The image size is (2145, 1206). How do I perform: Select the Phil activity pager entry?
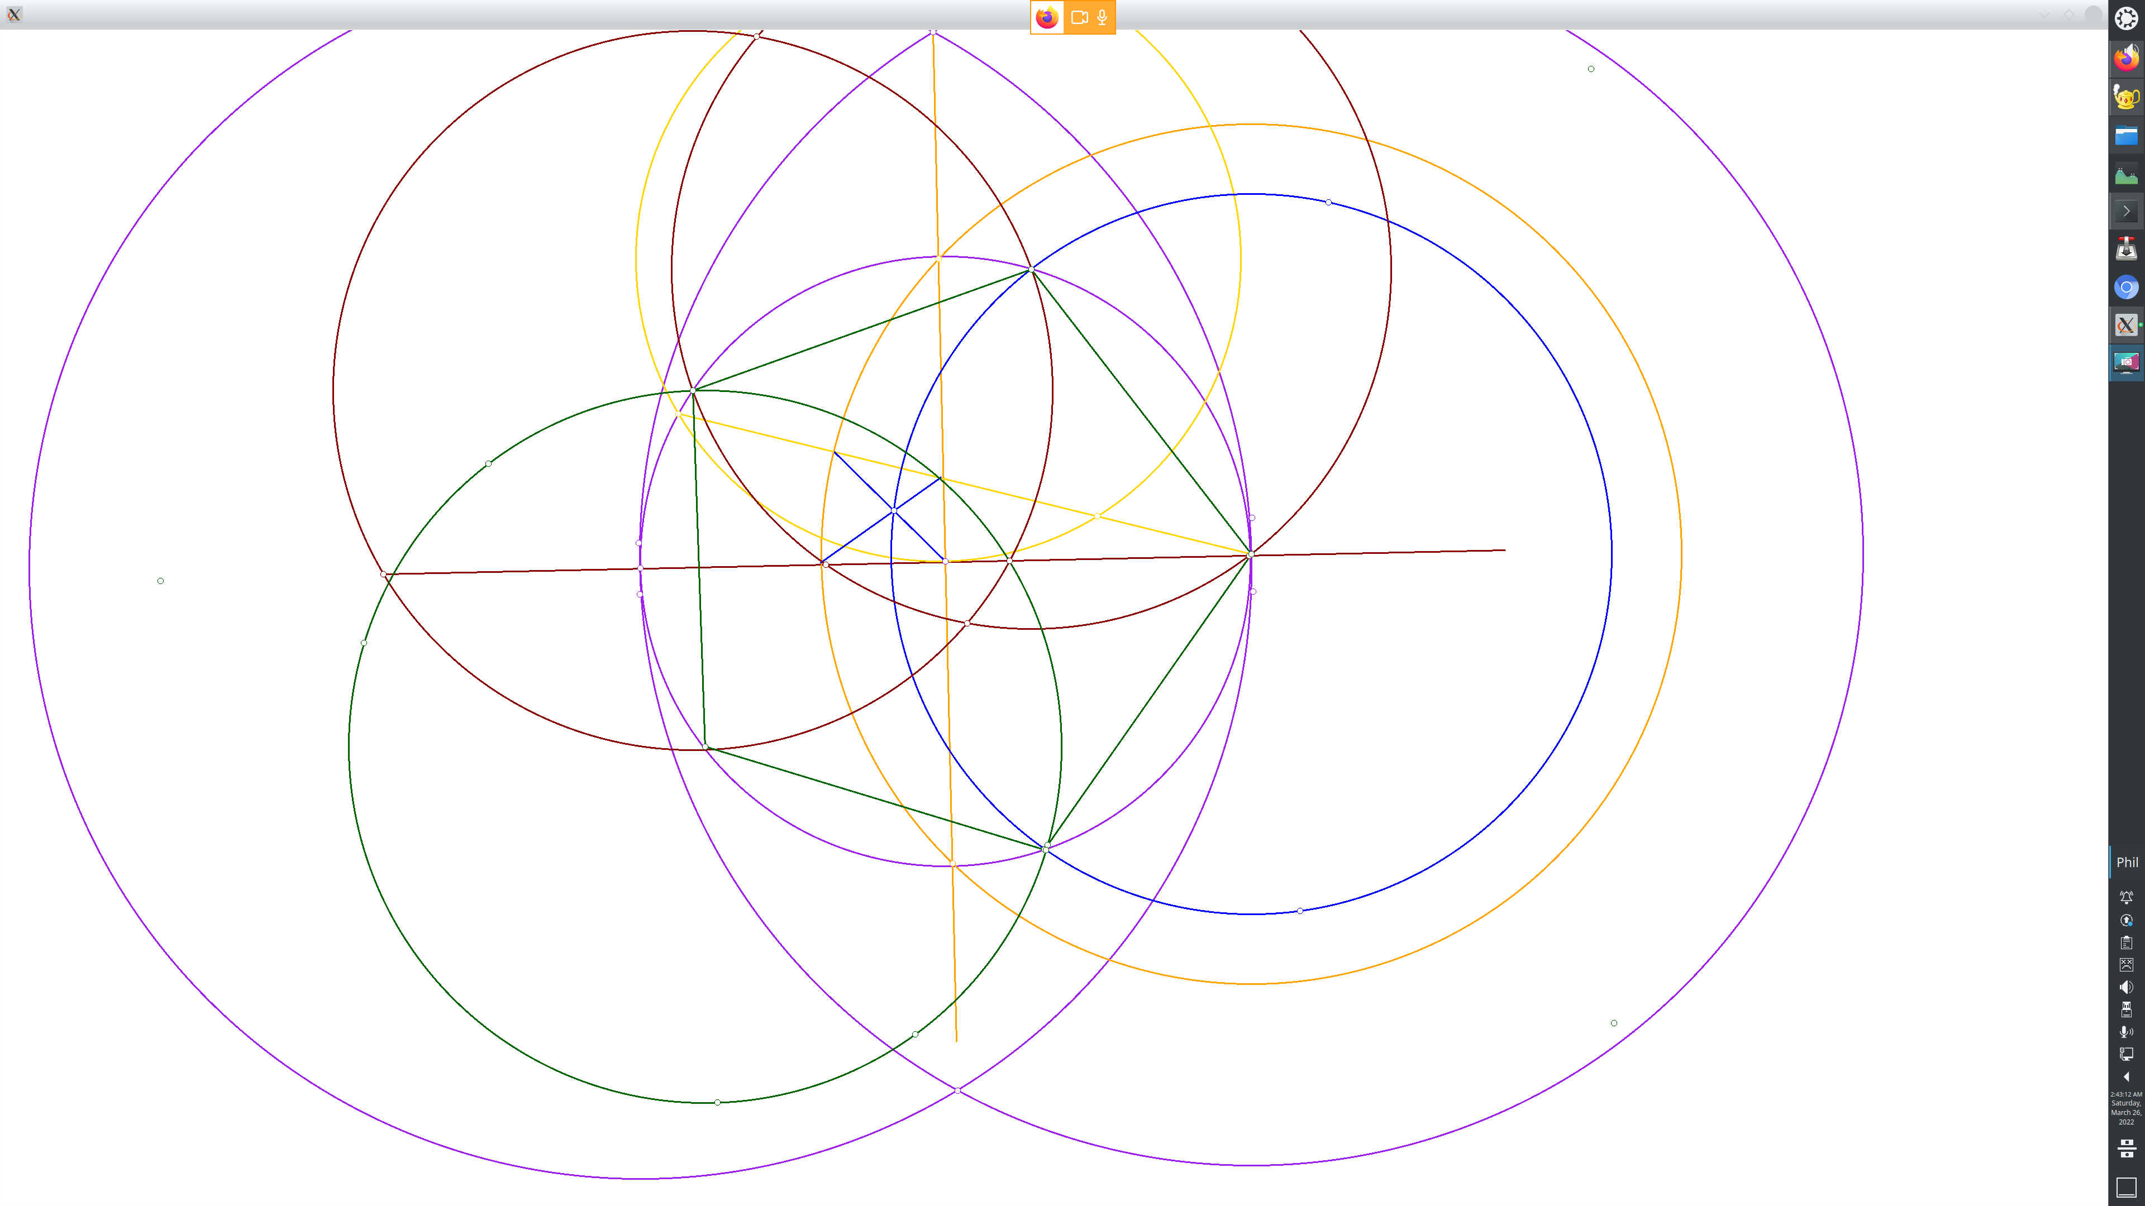tap(2127, 862)
